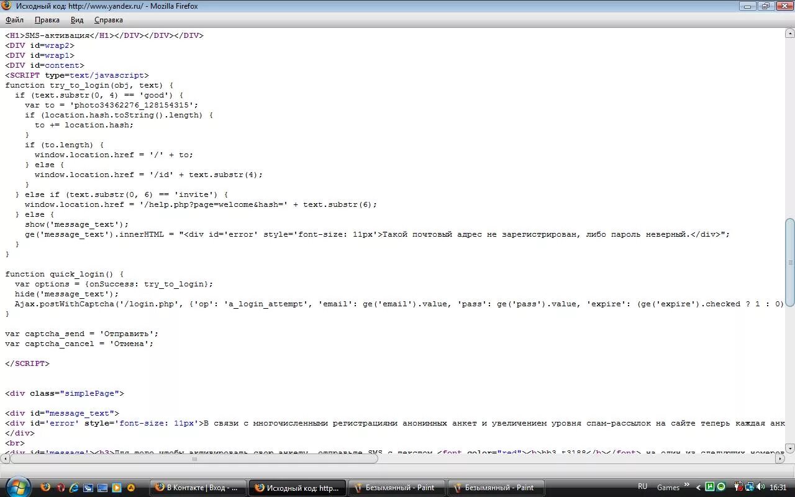This screenshot has height=497, width=795.
Task: Launch media player from quick launch
Action: pyautogui.click(x=116, y=488)
